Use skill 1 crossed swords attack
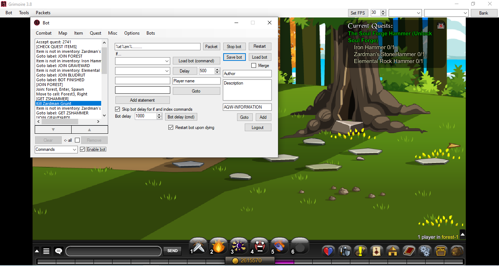 [198, 246]
